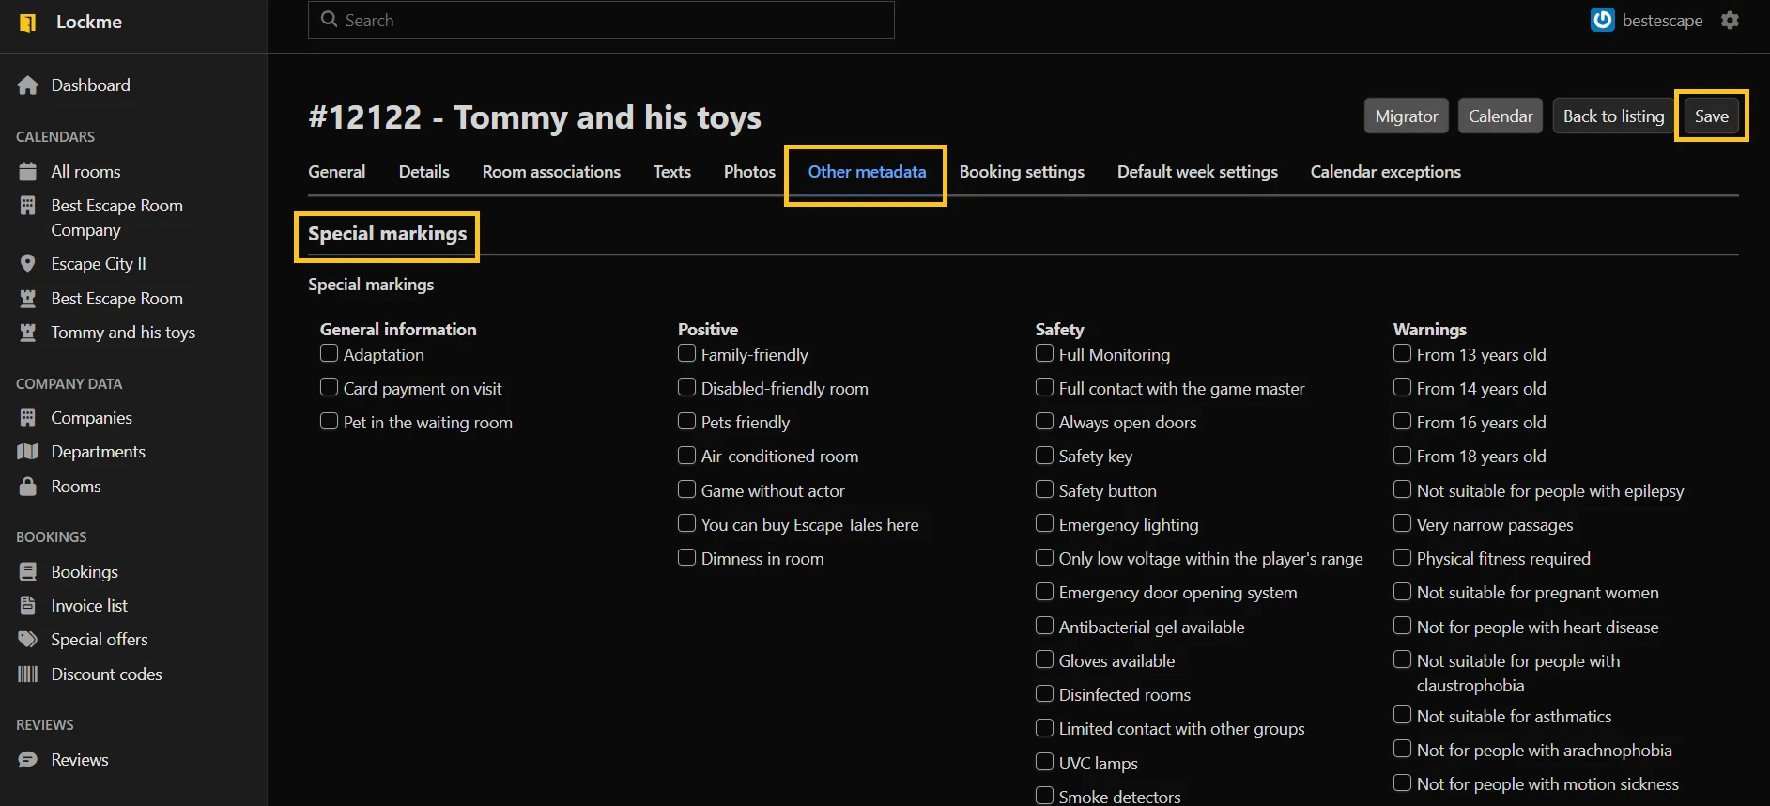Click the Discount codes barcode icon

(28, 674)
